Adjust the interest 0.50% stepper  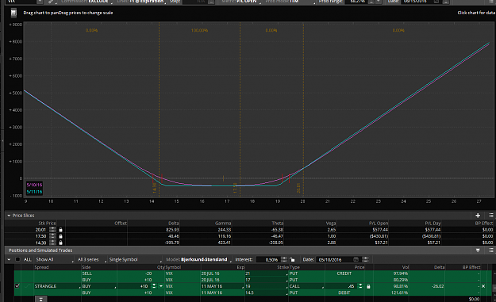[284, 260]
